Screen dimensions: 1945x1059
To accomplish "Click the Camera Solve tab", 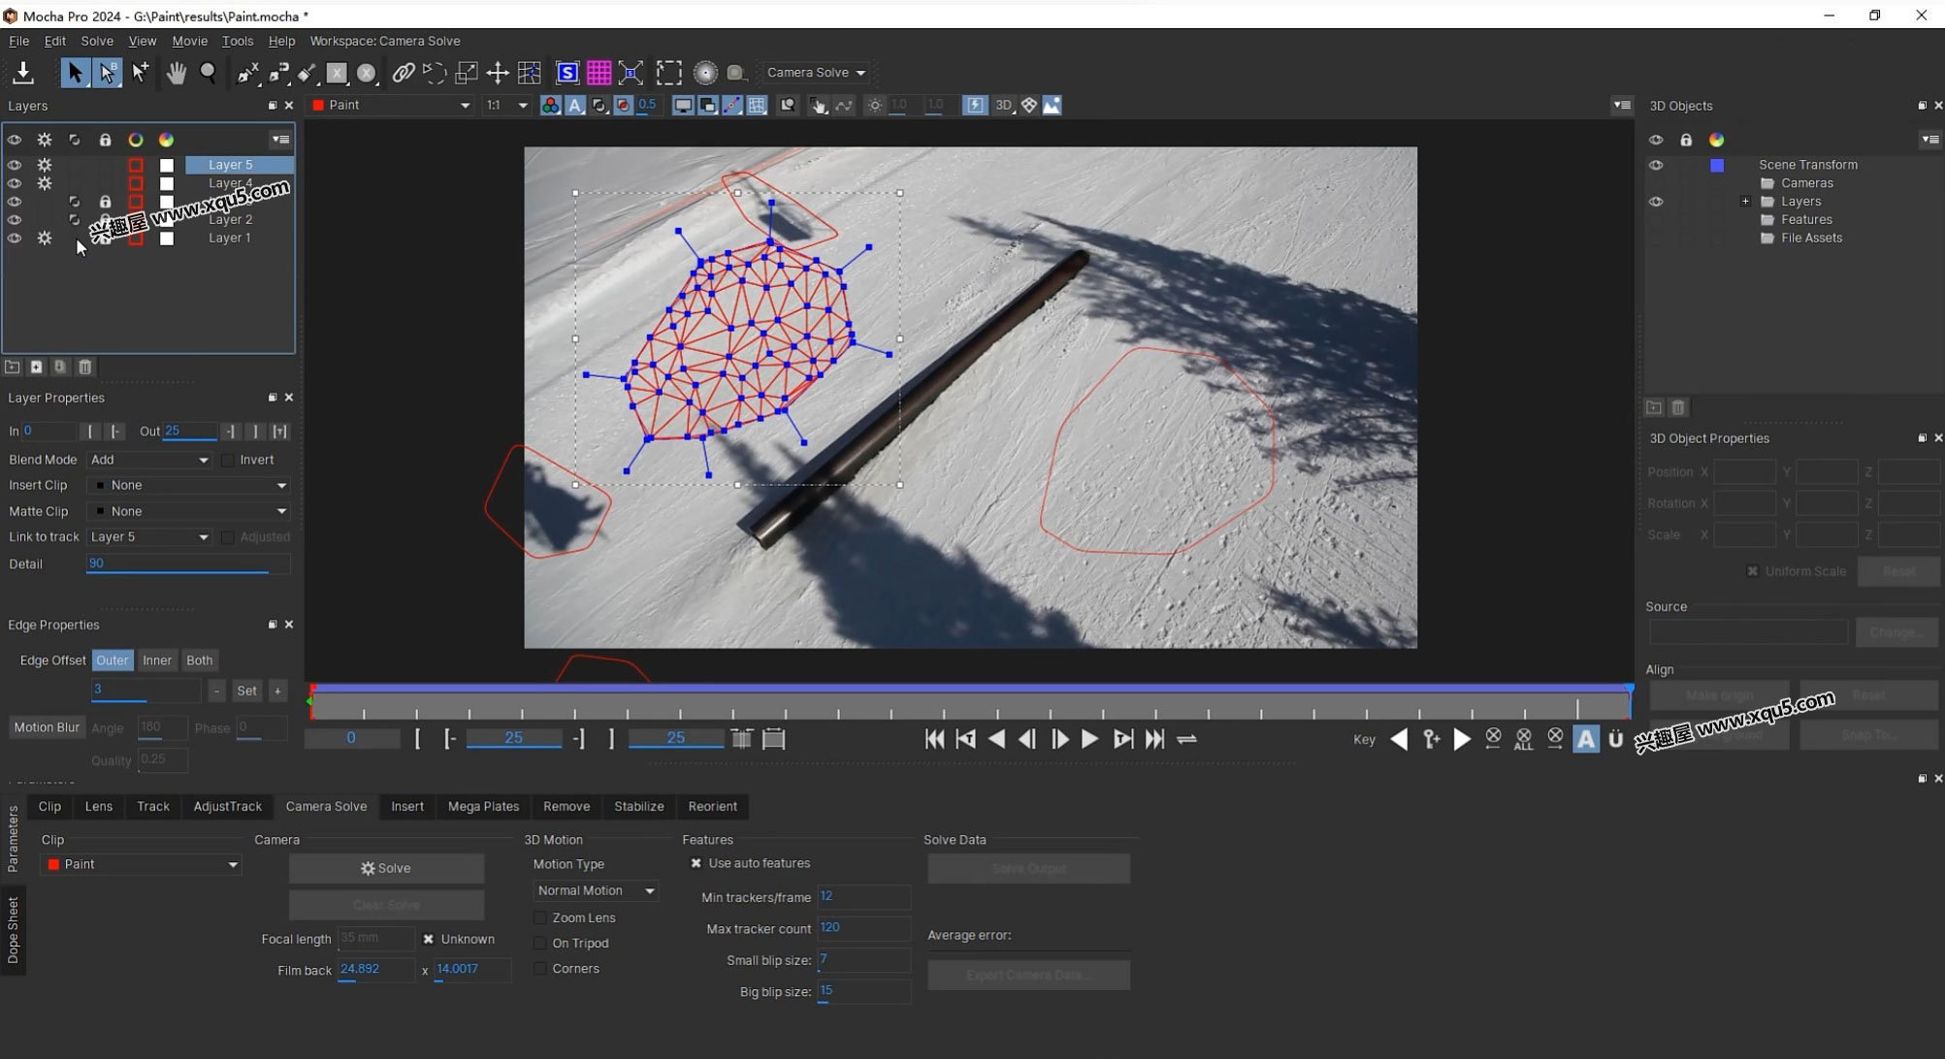I will [x=326, y=806].
